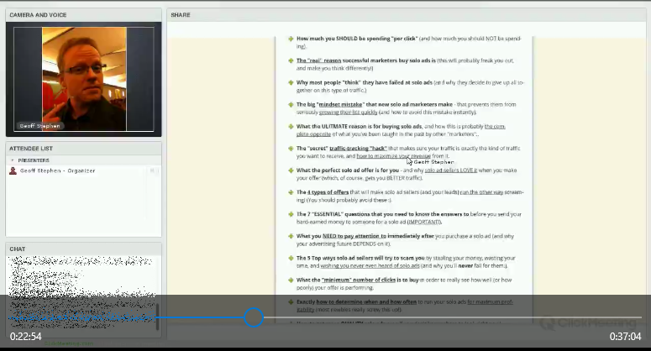Click the CHAT panel header

[83, 249]
